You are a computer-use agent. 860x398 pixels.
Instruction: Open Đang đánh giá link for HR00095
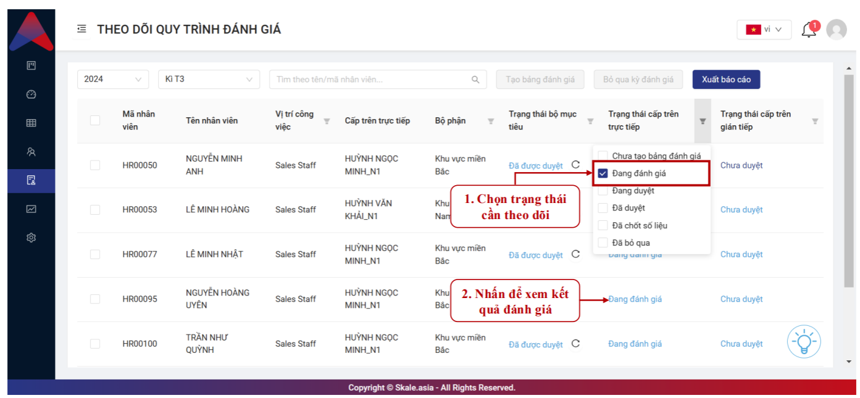coord(635,299)
